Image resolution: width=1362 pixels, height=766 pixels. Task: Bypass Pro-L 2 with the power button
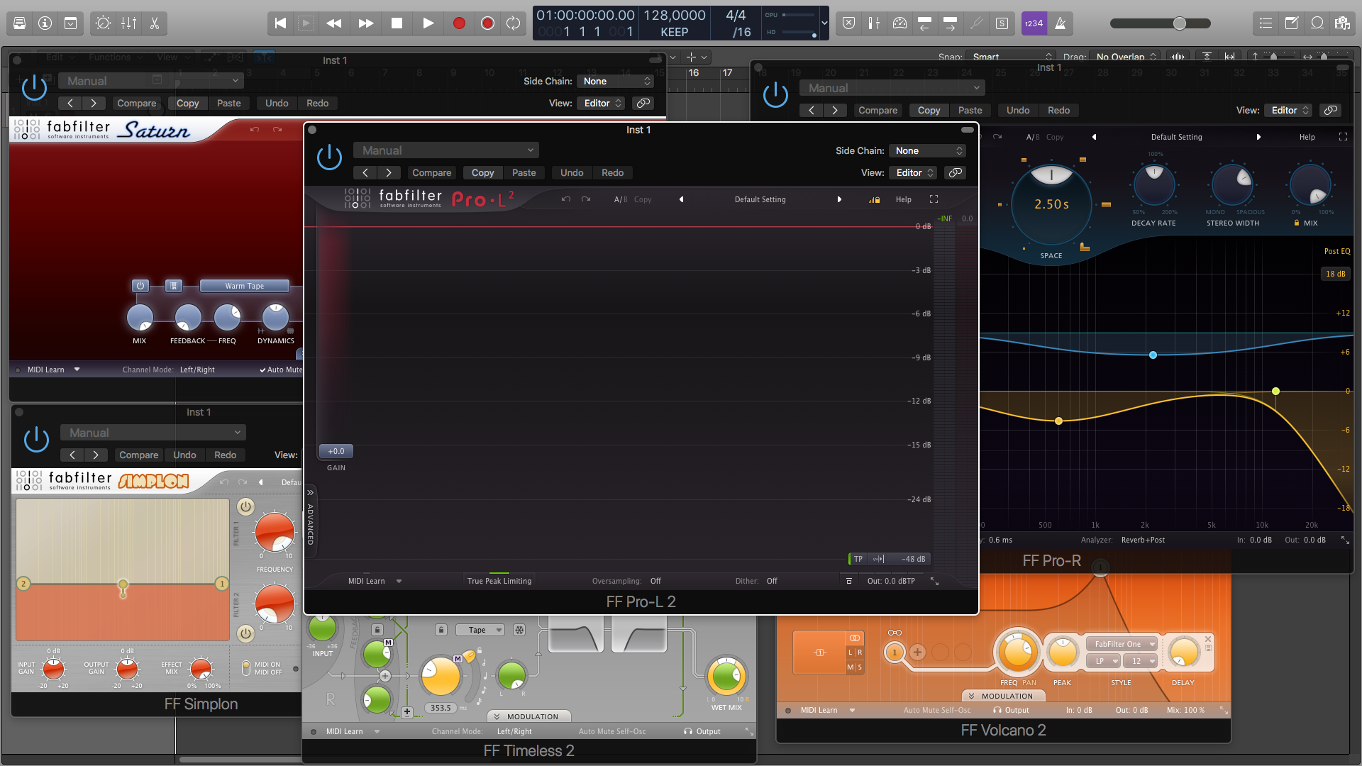pyautogui.click(x=329, y=157)
